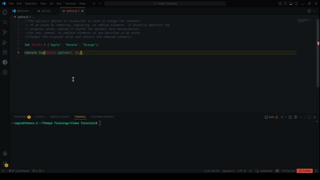Switch to the POSTMAN CONSOLE tab
Screen dimensions: 320x180
pyautogui.click(x=102, y=117)
